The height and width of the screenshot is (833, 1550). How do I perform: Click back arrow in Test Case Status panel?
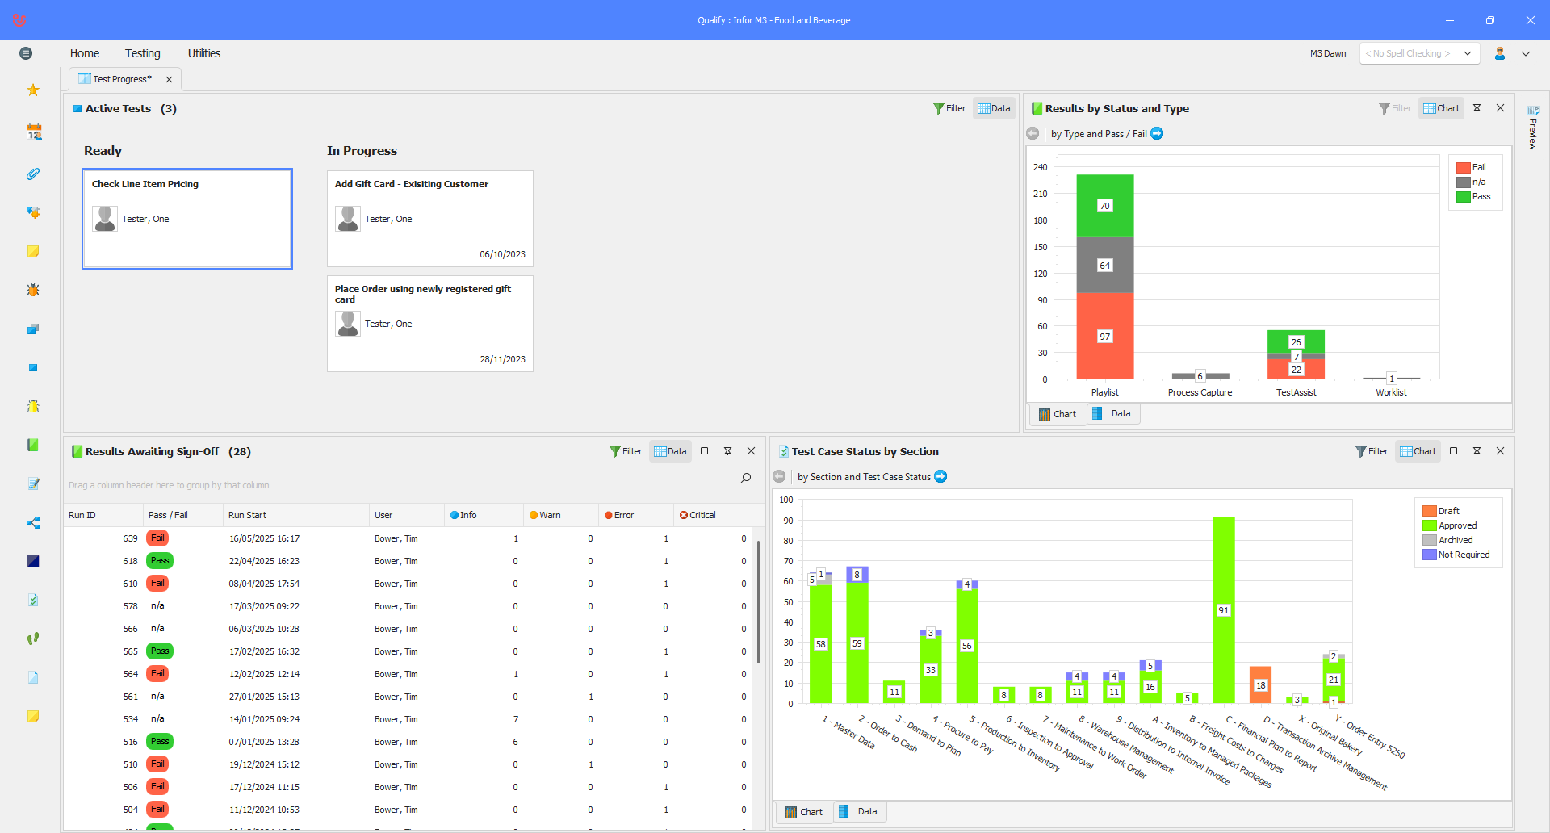779,476
